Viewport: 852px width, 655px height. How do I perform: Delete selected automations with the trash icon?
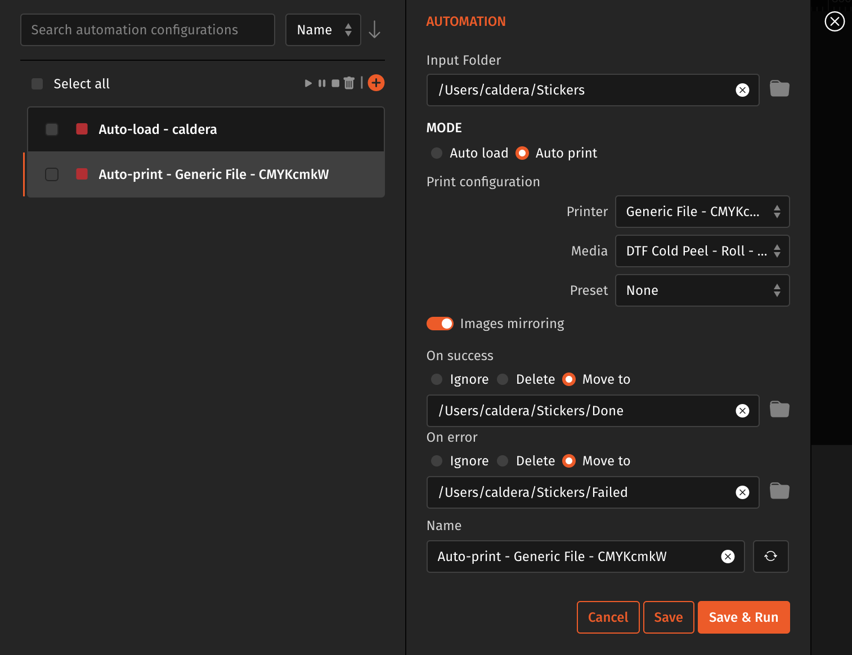[x=349, y=83]
